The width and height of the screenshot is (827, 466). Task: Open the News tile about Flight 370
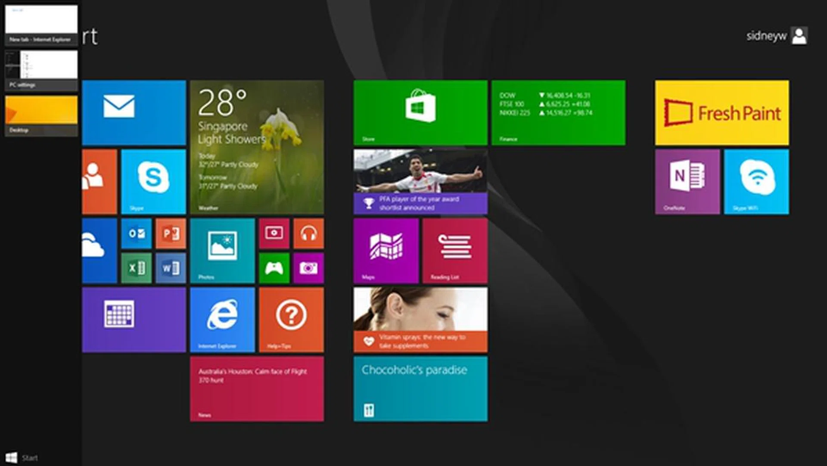pyautogui.click(x=256, y=388)
